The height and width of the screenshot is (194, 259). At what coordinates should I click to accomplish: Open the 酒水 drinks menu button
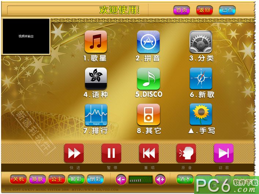185,179
